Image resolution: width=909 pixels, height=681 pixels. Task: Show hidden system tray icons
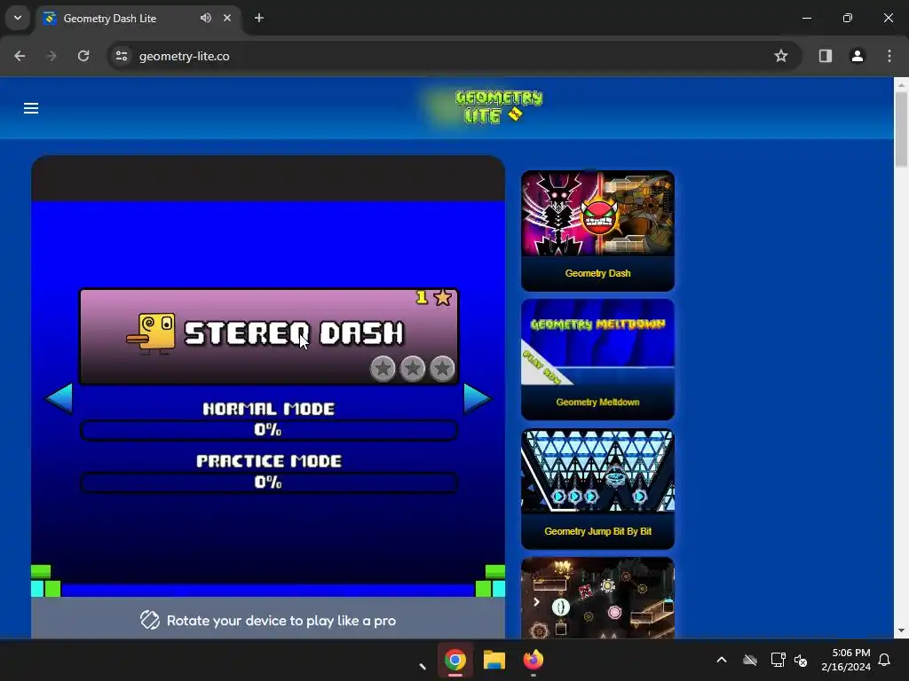(722, 660)
